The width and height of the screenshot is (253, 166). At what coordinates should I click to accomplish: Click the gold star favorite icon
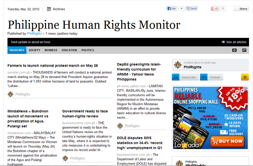tap(245, 77)
